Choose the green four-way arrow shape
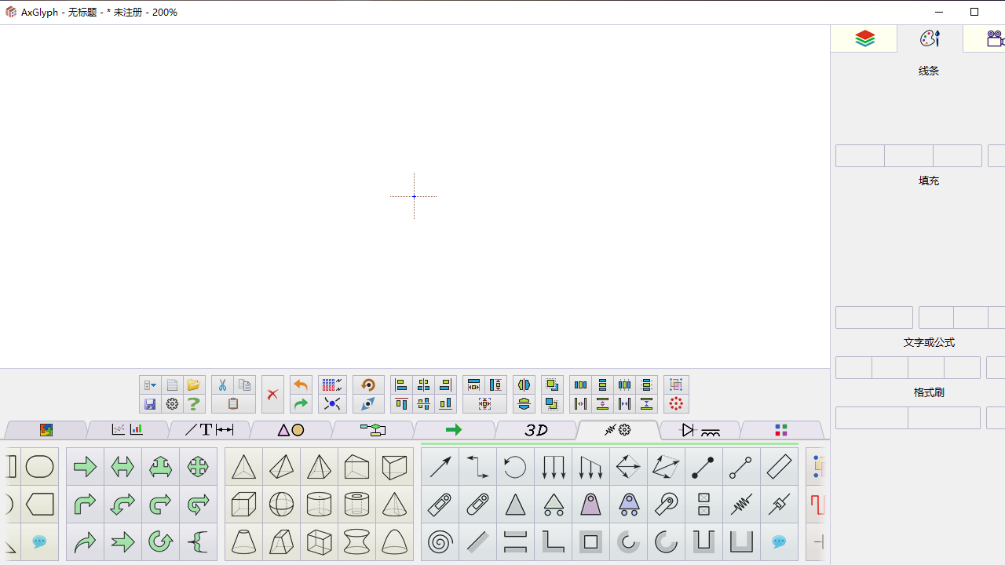The height and width of the screenshot is (565, 1005). tap(198, 467)
